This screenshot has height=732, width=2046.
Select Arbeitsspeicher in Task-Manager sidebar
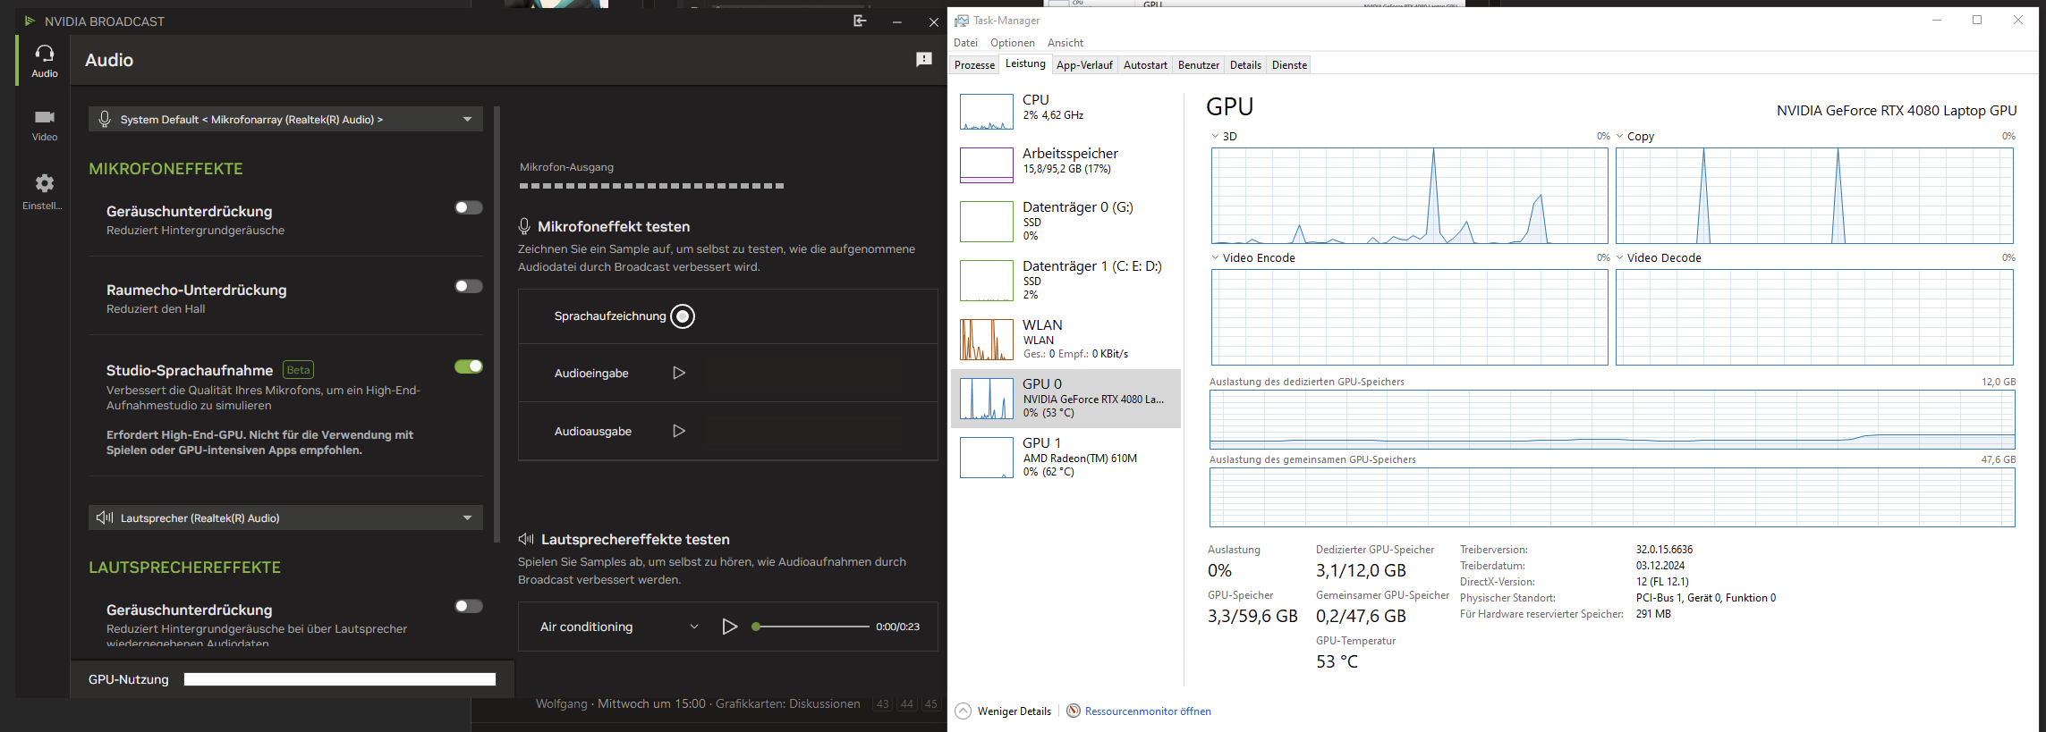pos(1065,164)
